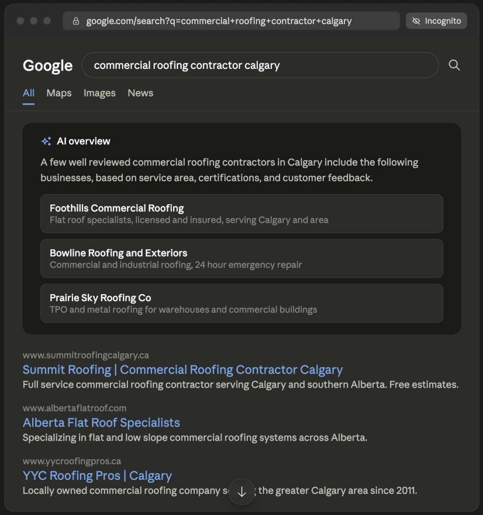Click the browser URL address bar

point(231,21)
